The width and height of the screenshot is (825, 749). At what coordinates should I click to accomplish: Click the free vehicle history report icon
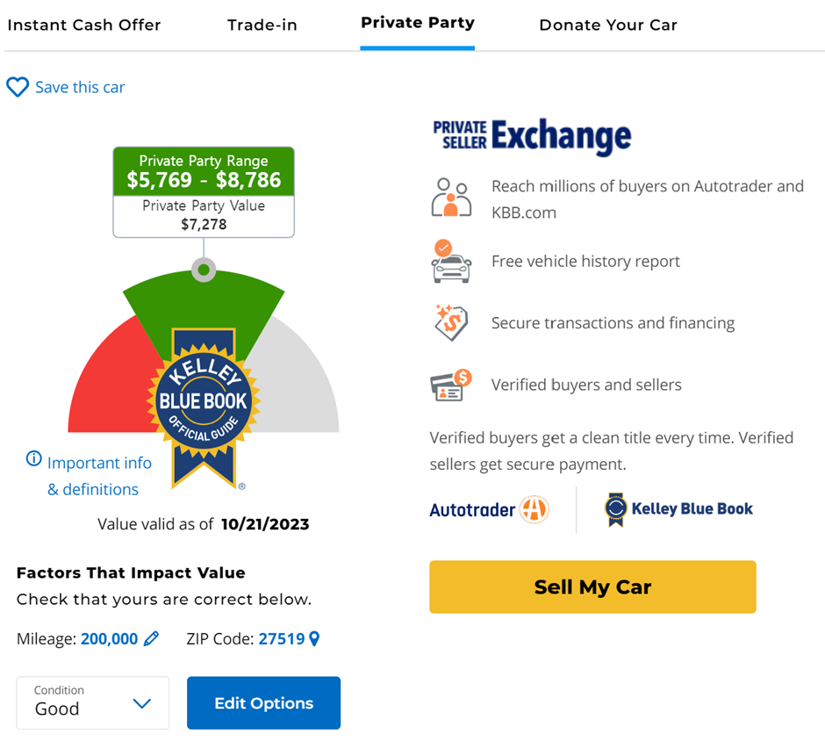pyautogui.click(x=451, y=262)
